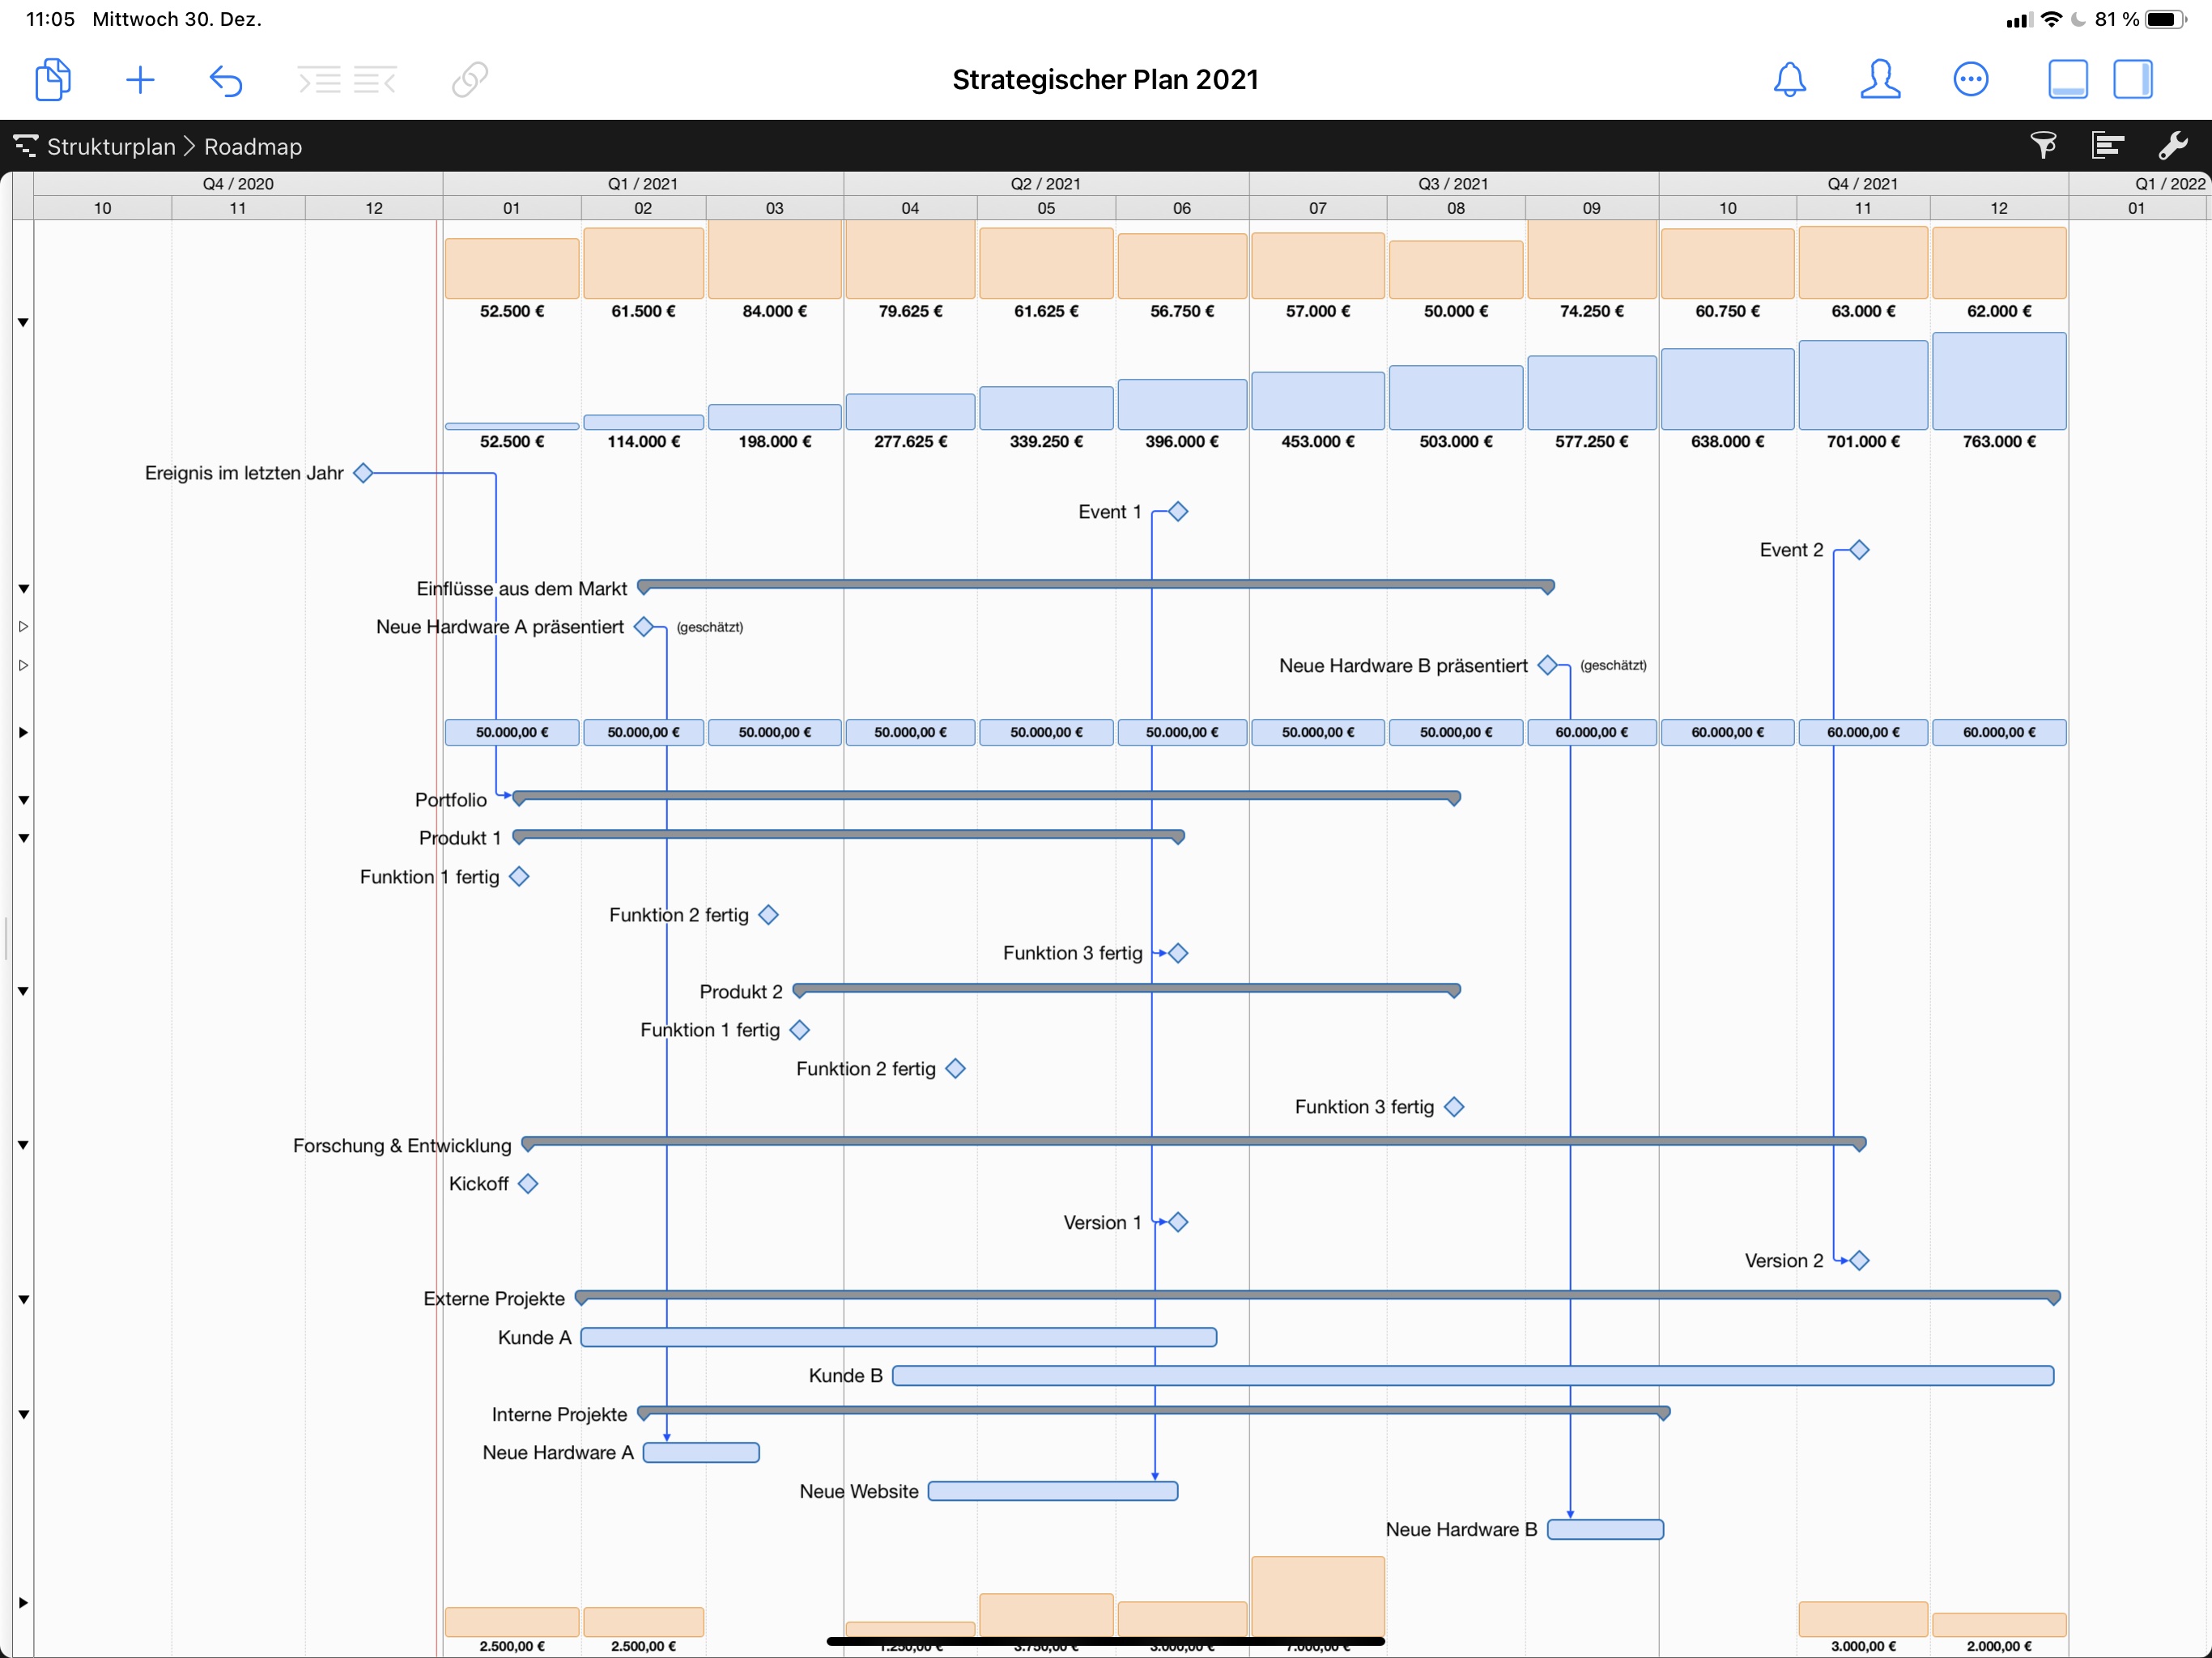Click the Event 2 milestone diamond

point(1858,550)
